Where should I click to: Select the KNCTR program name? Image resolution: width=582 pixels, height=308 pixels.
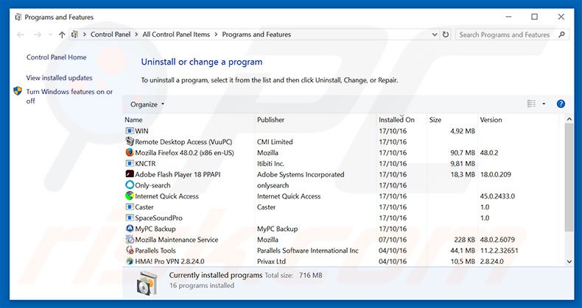pyautogui.click(x=145, y=164)
